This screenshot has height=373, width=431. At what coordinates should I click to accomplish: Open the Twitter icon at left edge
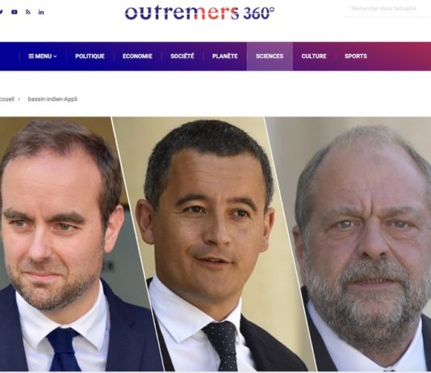pyautogui.click(x=1, y=12)
